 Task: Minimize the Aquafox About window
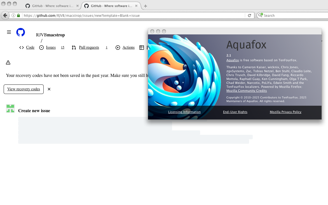coord(158,31)
